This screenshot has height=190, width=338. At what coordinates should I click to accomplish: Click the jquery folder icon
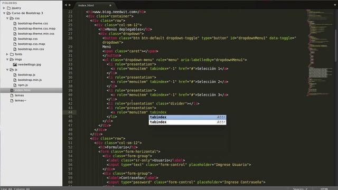(x=9, y=8)
